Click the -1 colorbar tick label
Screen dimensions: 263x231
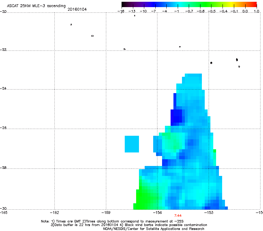(x=176, y=11)
